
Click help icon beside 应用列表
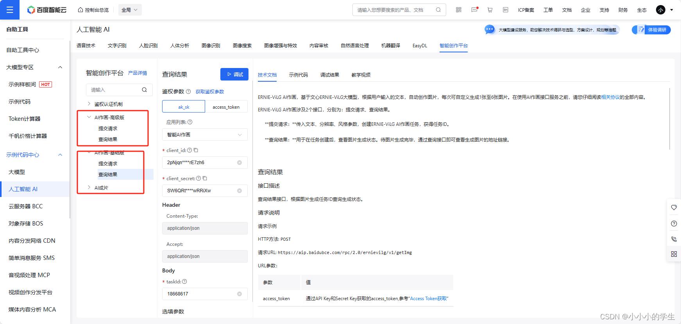(x=190, y=122)
